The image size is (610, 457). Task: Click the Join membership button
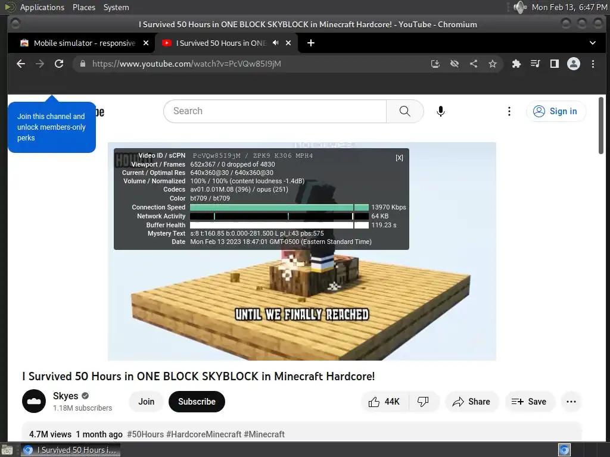pyautogui.click(x=147, y=402)
